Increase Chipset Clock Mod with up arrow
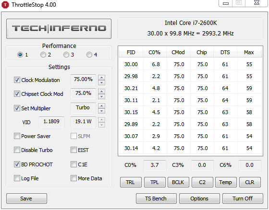 [101, 91]
